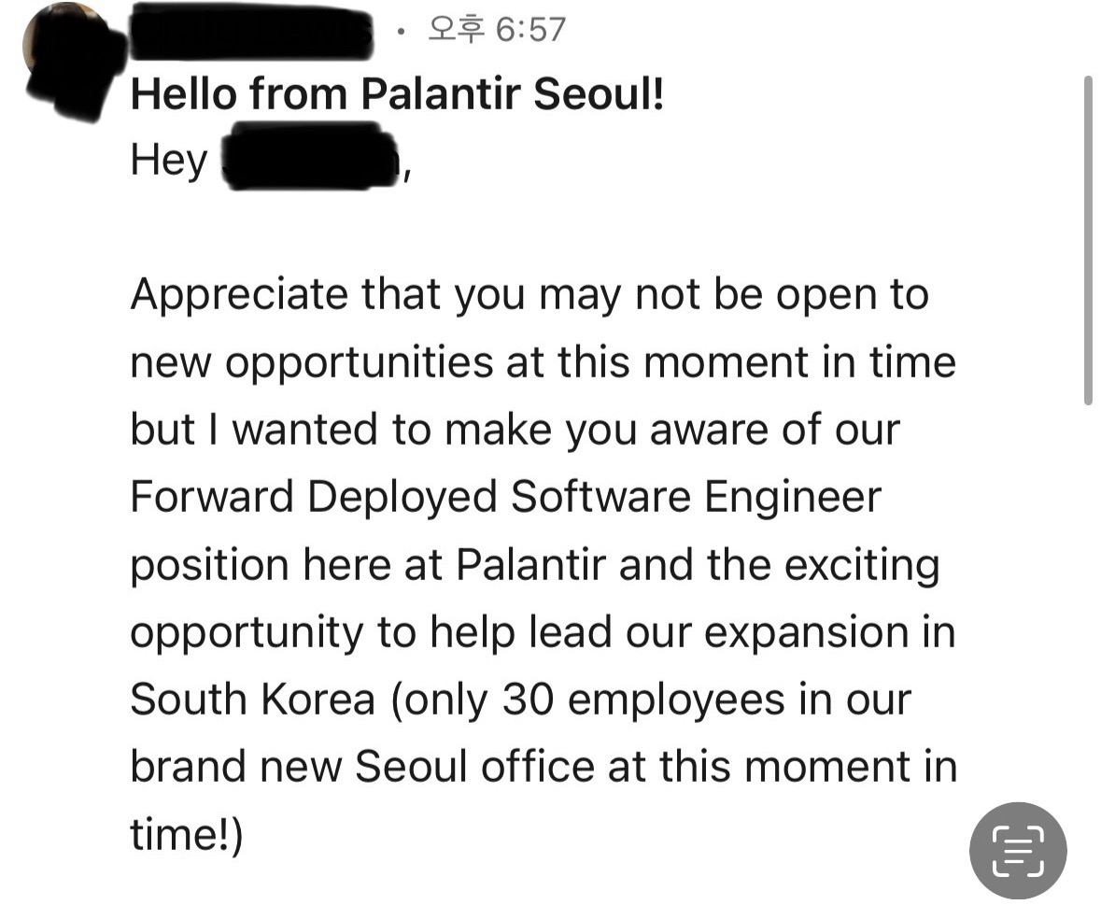Click the blacked-out recipient name after Hey

click(x=310, y=156)
